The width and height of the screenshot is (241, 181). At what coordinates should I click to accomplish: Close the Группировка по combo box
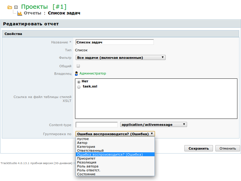tap(115, 134)
